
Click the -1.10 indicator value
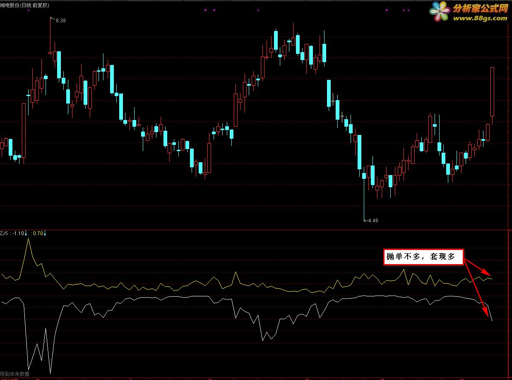tap(17, 233)
